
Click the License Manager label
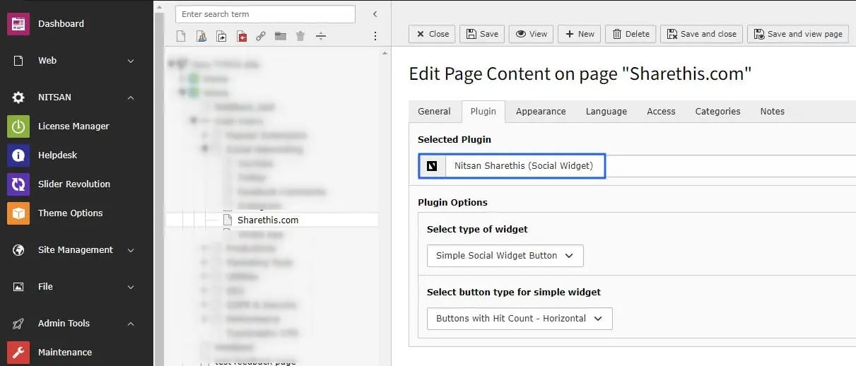(74, 126)
